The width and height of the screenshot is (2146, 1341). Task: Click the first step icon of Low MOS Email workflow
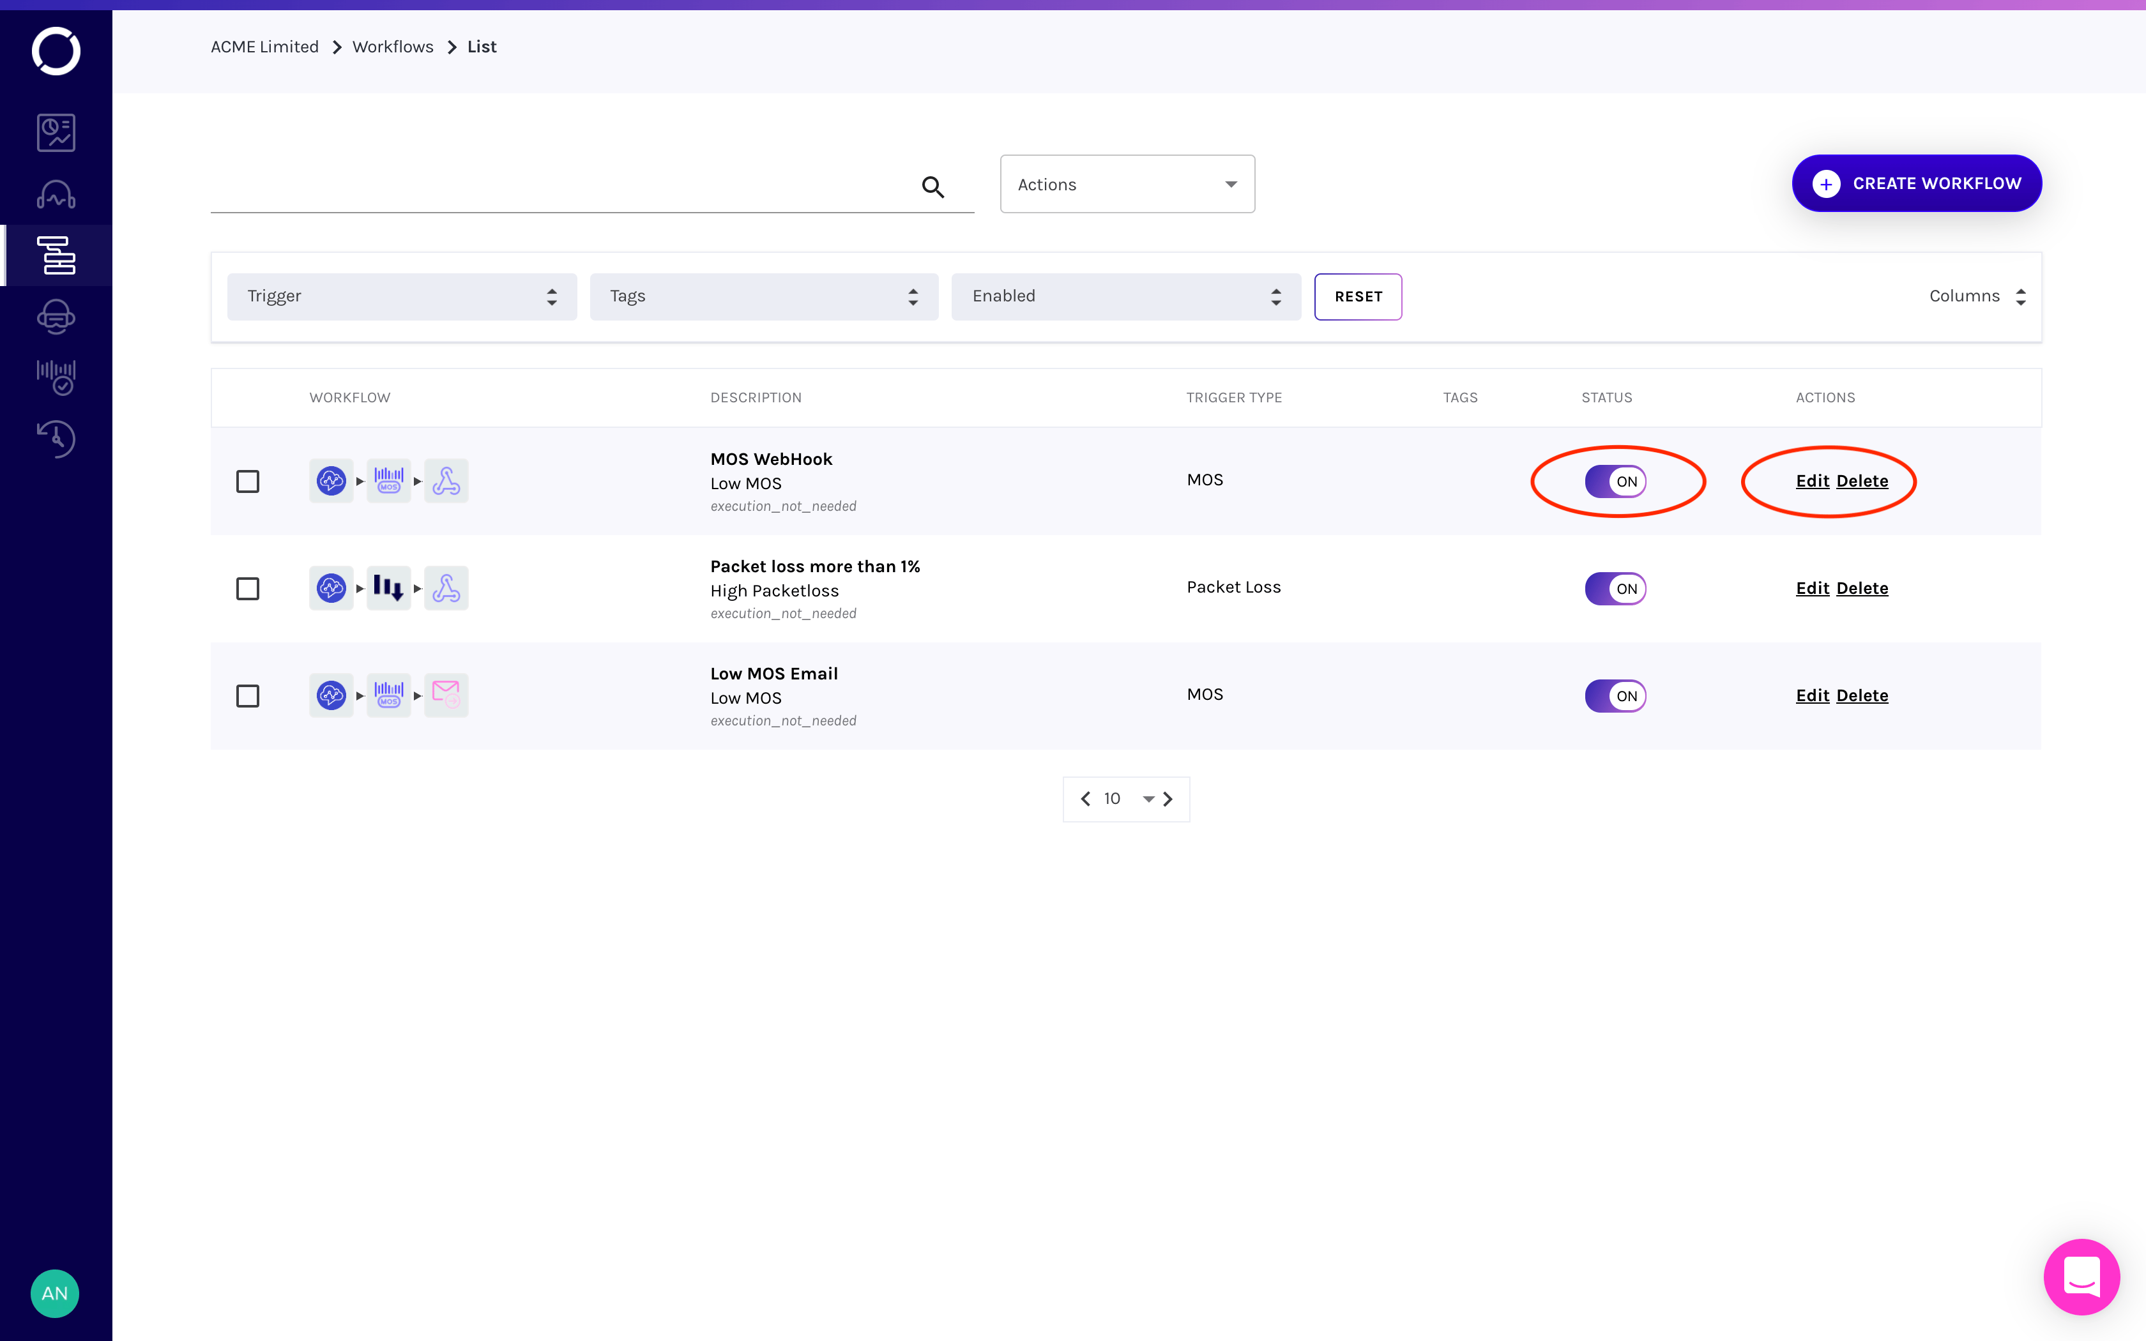[x=331, y=695]
